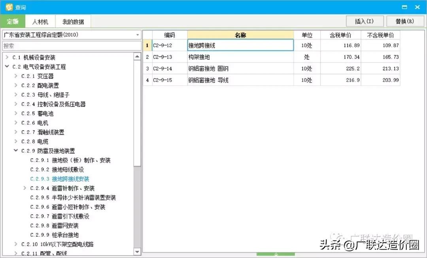
Task: Expand the C.2.4 控制设备及低压电器 node
Action: point(16,104)
